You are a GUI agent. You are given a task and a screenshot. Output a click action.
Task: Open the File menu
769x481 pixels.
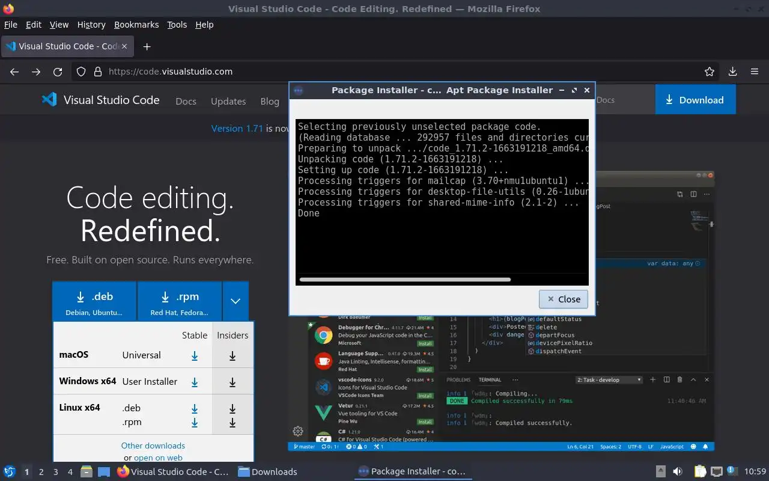pyautogui.click(x=11, y=25)
